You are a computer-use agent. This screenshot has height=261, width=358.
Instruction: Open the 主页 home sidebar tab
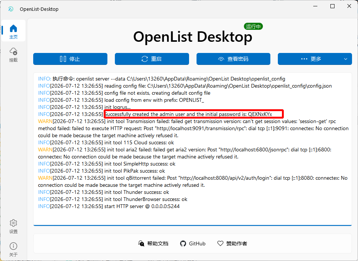13,31
